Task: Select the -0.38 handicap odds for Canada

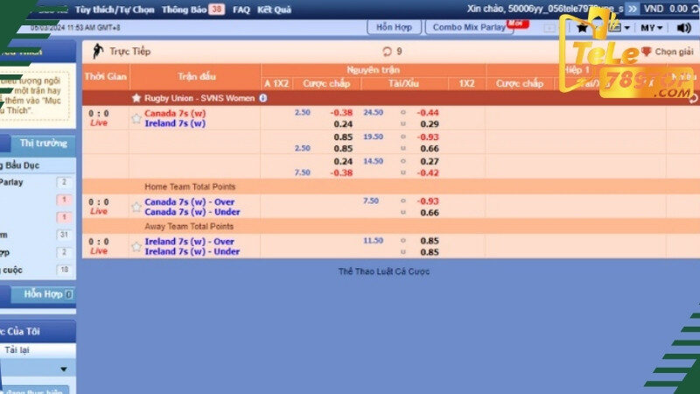Action: point(341,113)
